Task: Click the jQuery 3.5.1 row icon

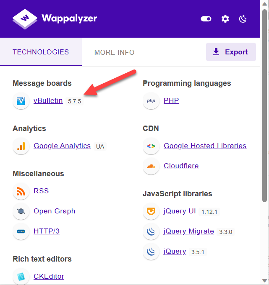Action: (x=151, y=252)
